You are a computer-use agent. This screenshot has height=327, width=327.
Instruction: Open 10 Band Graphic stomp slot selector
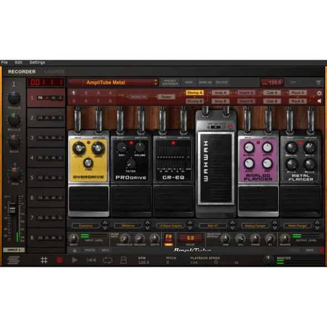pyautogui.click(x=171, y=226)
